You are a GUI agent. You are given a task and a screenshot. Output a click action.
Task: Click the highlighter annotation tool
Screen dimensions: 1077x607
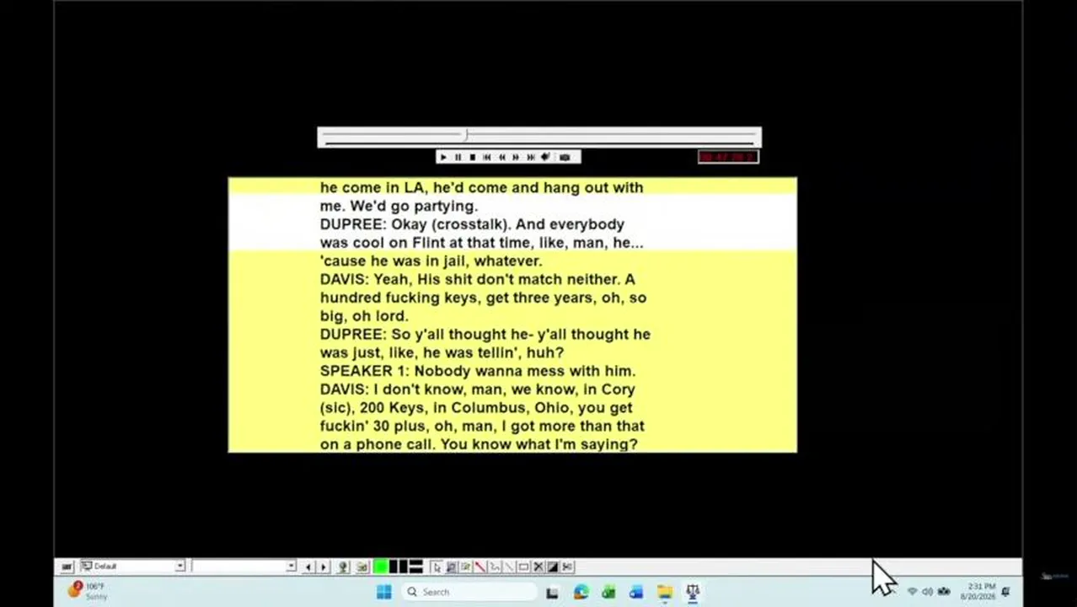(464, 567)
